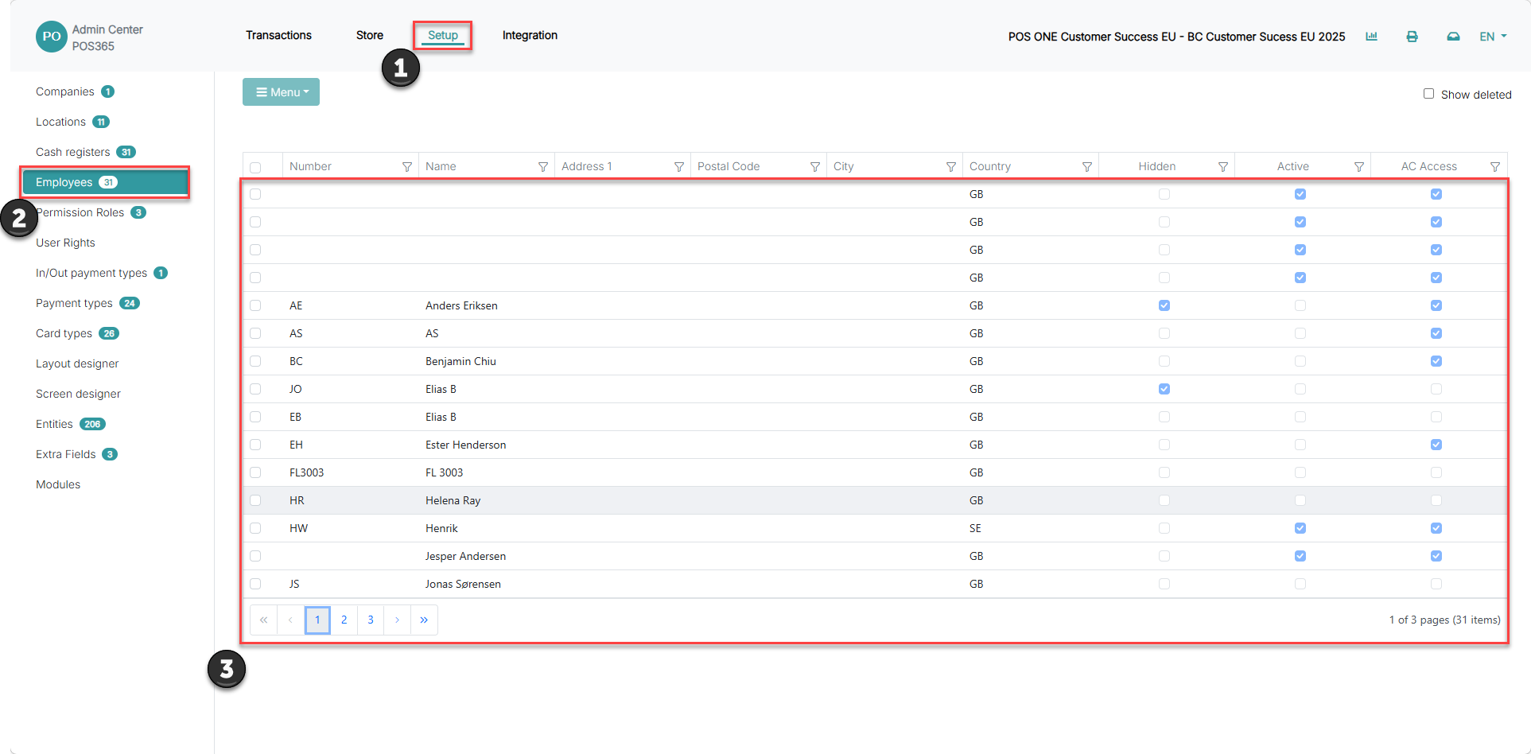
Task: Open Locations in the sidebar
Action: click(x=60, y=122)
